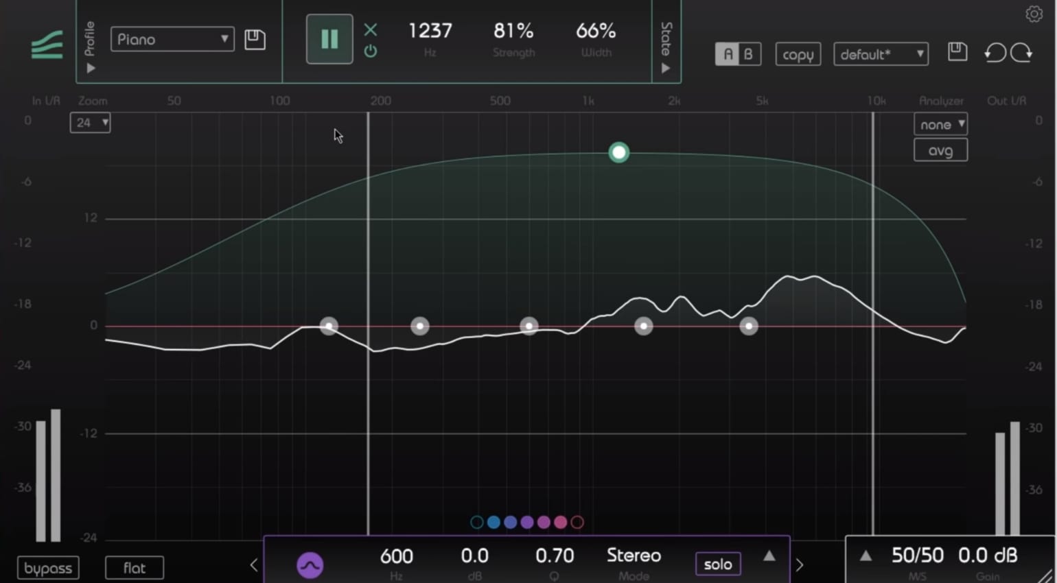
Task: Toggle the avg analyzer button
Action: point(940,150)
